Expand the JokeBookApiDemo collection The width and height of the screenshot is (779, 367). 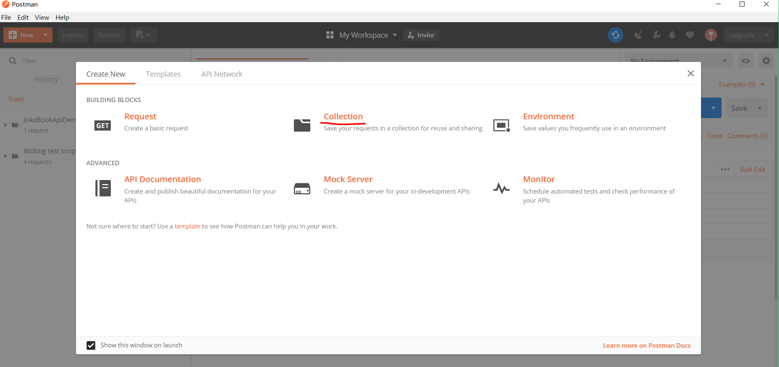tap(5, 125)
